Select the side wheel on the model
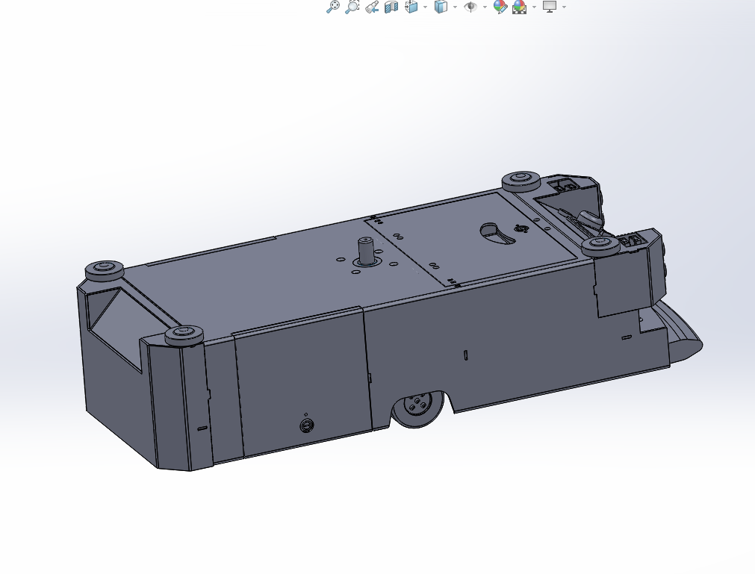Viewport: 755px width, 574px height. tap(418, 408)
